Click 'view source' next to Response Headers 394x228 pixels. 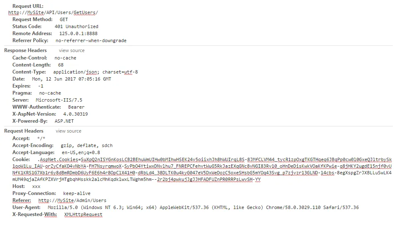tap(72, 50)
